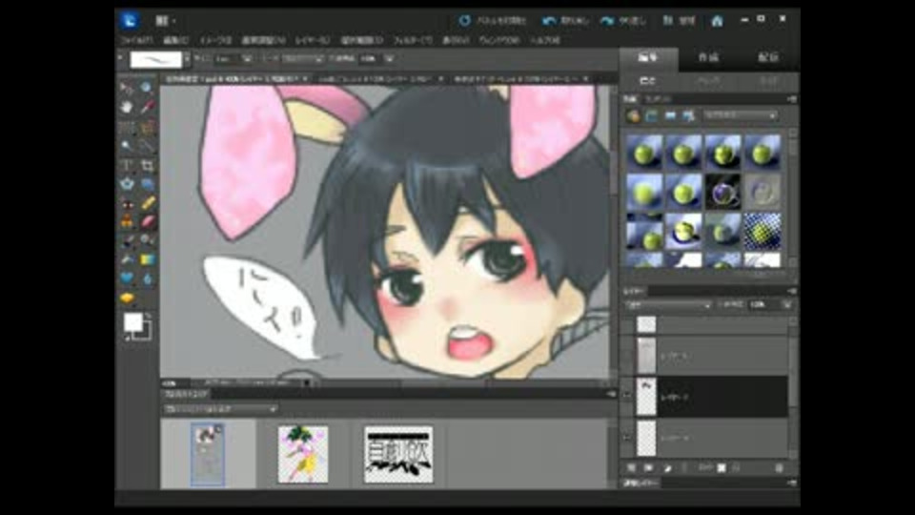
Task: Open the Project Bin show-files dropdown
Action: coord(220,409)
